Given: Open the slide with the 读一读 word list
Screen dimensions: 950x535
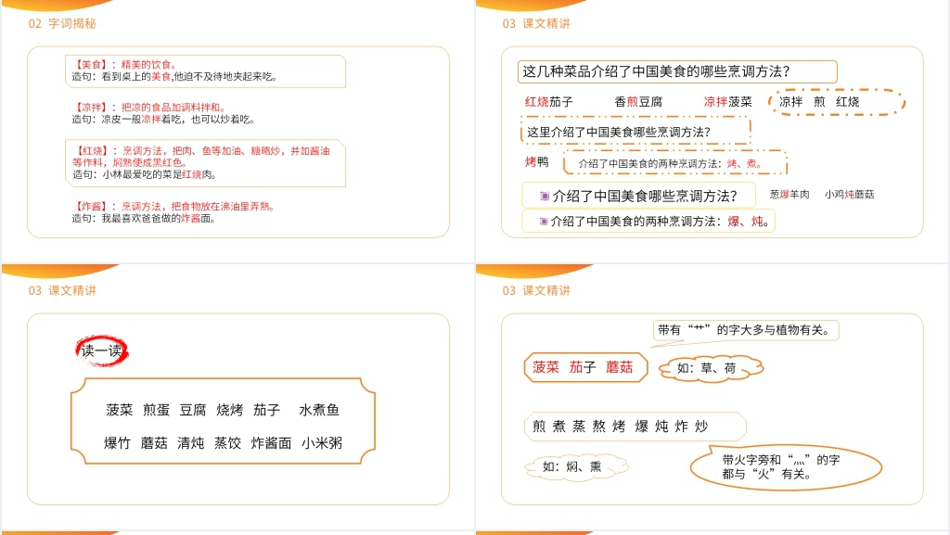Looking at the screenshot, I should coord(237,399).
